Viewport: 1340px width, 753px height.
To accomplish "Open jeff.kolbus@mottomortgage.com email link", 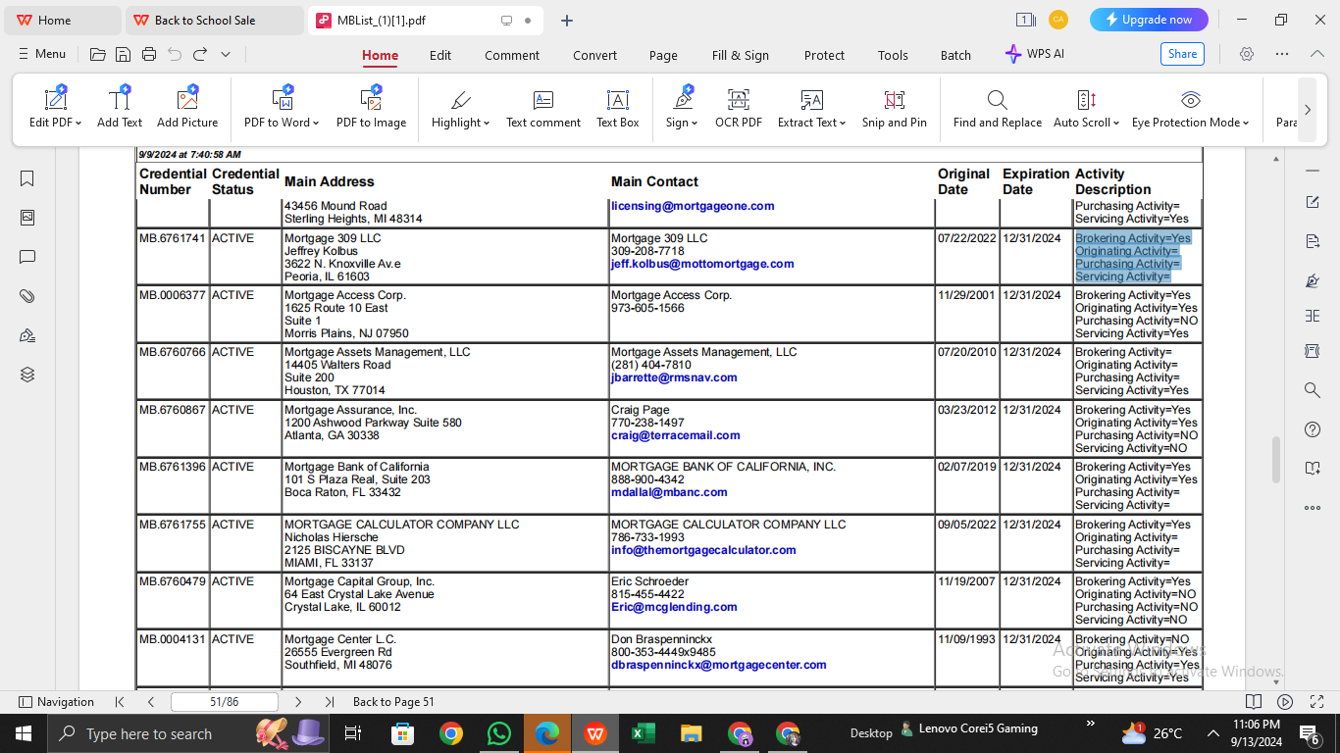I will 702,264.
